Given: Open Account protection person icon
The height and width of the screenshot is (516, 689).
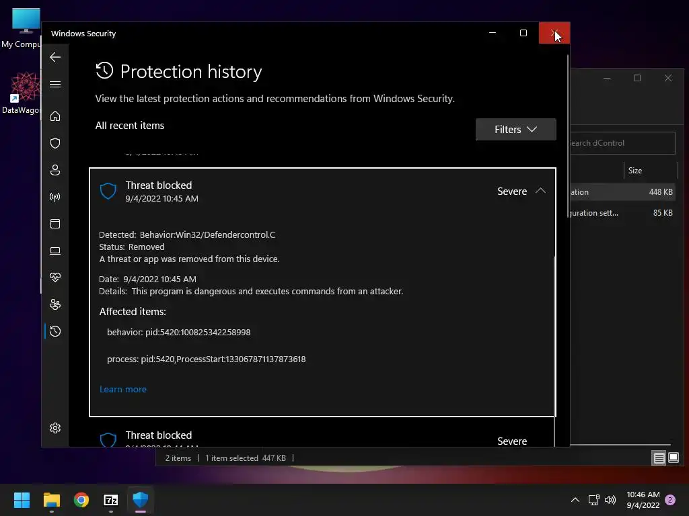Looking at the screenshot, I should coord(55,170).
